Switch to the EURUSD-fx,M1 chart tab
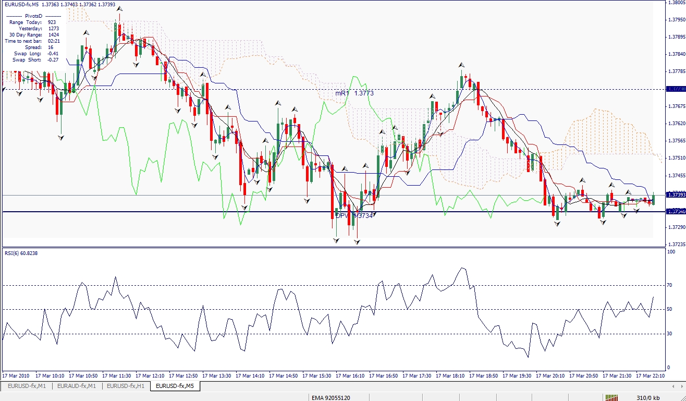This screenshot has width=686, height=401. [x=27, y=386]
